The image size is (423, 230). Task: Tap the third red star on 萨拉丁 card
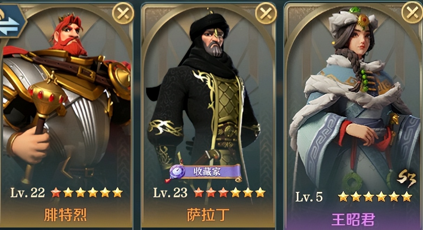[223, 192]
